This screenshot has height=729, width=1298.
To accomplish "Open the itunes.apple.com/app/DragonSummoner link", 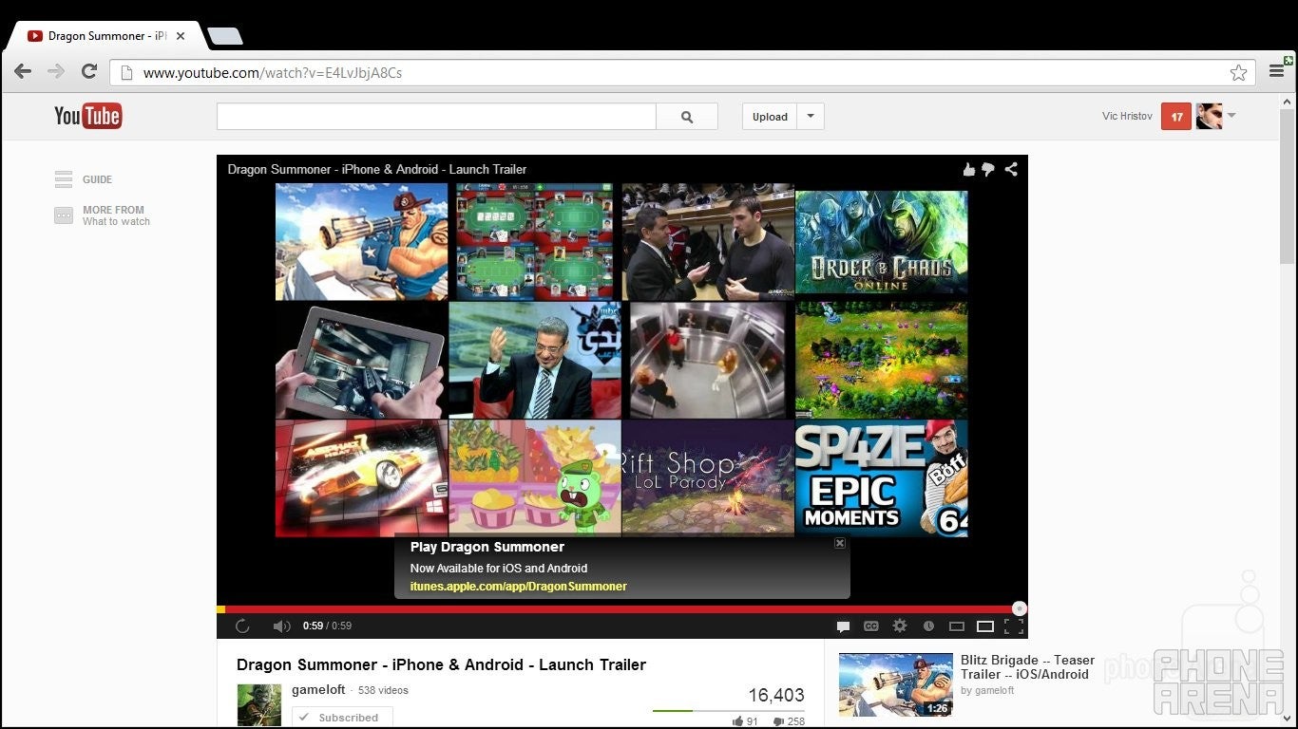I will tap(519, 587).
